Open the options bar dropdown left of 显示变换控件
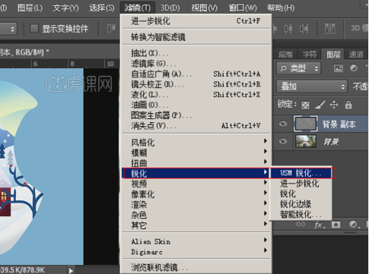Image resolution: width=369 pixels, height=274 pixels. [8, 29]
